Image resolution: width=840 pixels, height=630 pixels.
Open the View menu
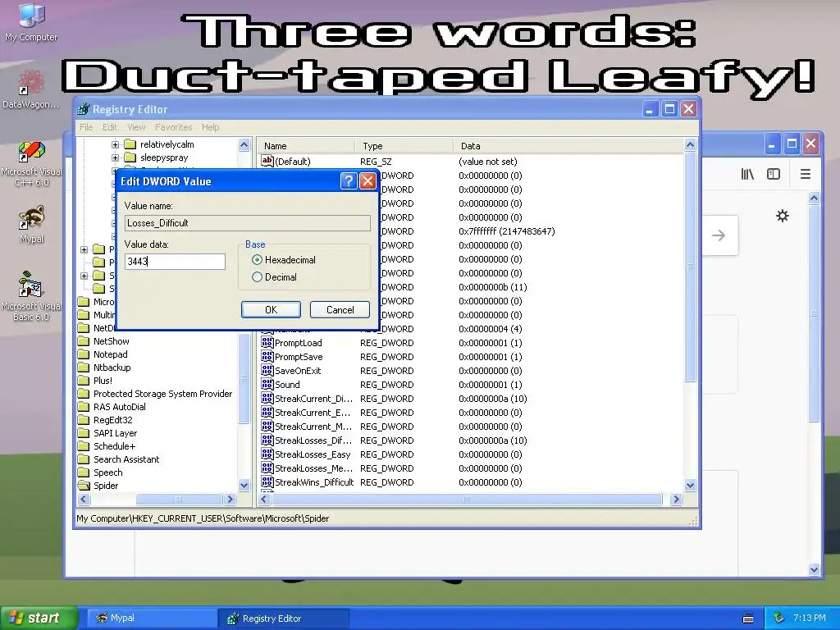coord(136,127)
